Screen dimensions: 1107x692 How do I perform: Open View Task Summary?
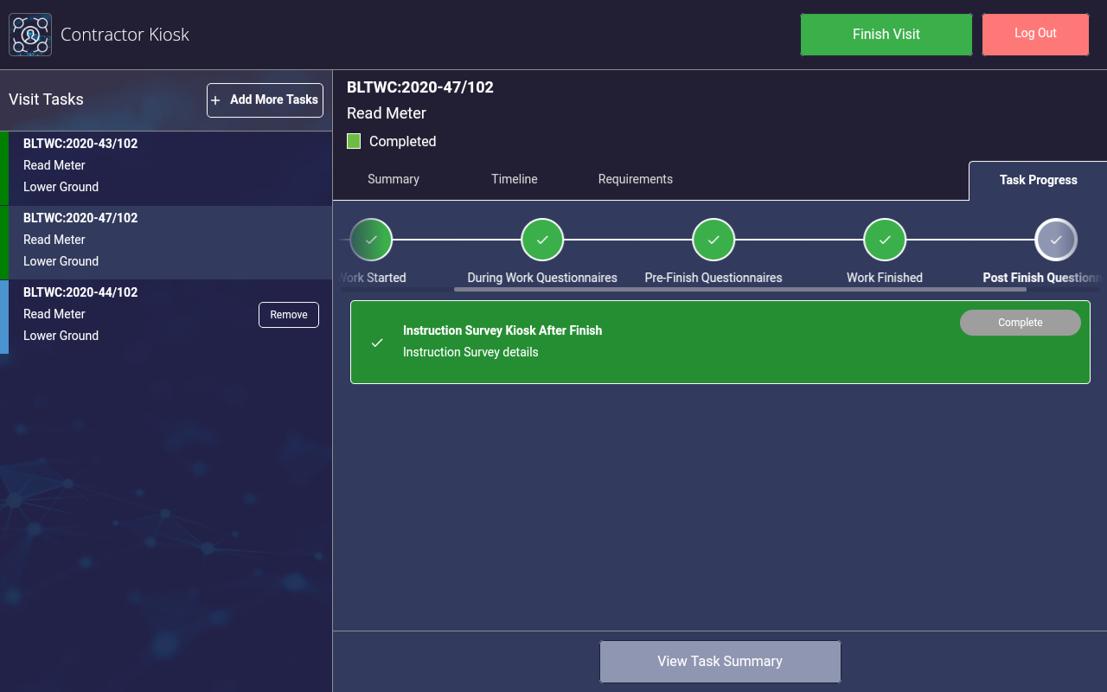coord(720,662)
